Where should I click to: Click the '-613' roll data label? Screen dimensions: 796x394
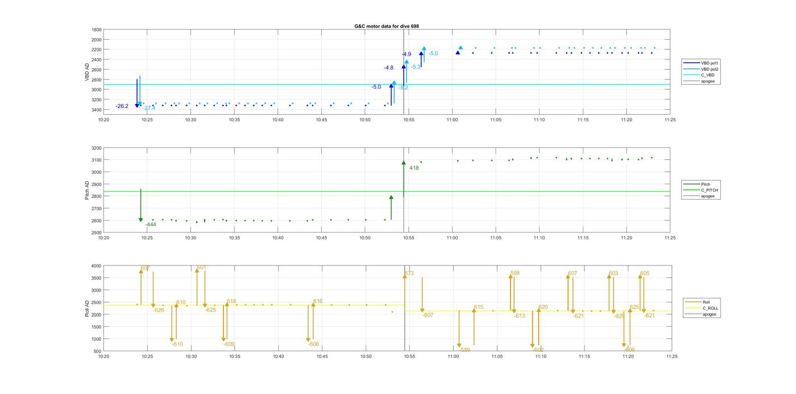pyautogui.click(x=520, y=316)
